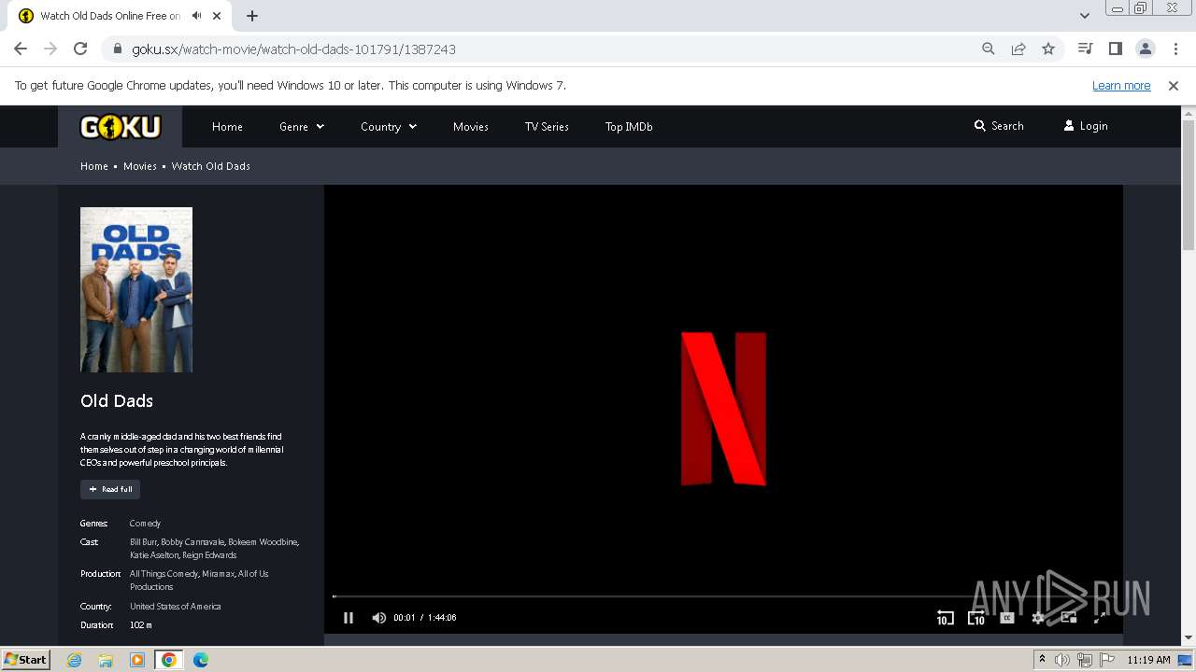Open Reign Edwards cast link
1196x672 pixels.
[x=209, y=555]
